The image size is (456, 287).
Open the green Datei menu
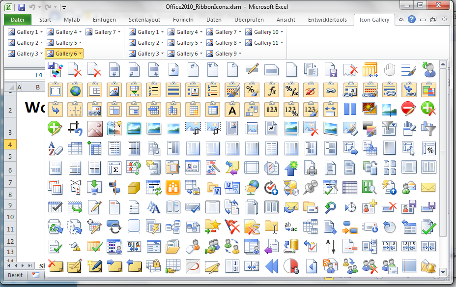point(17,20)
